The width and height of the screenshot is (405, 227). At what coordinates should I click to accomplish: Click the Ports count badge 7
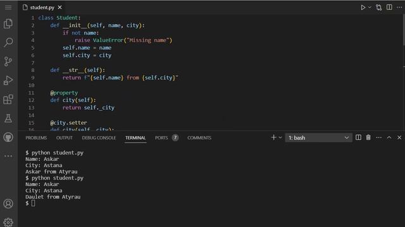pos(175,137)
